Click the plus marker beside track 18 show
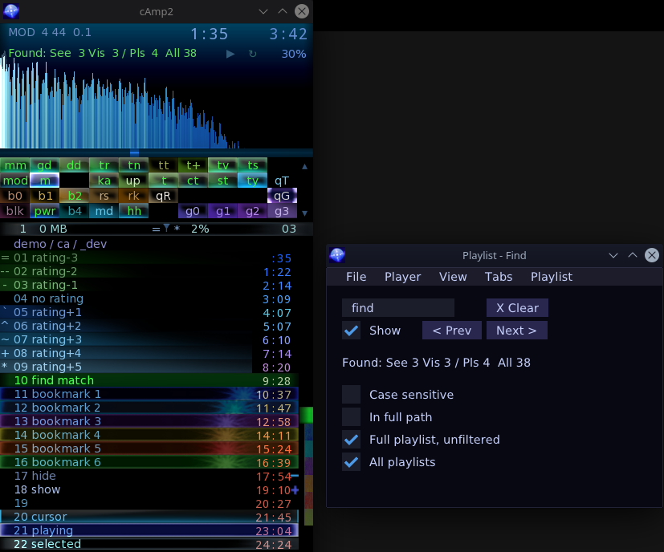Image resolution: width=664 pixels, height=552 pixels. coord(295,489)
